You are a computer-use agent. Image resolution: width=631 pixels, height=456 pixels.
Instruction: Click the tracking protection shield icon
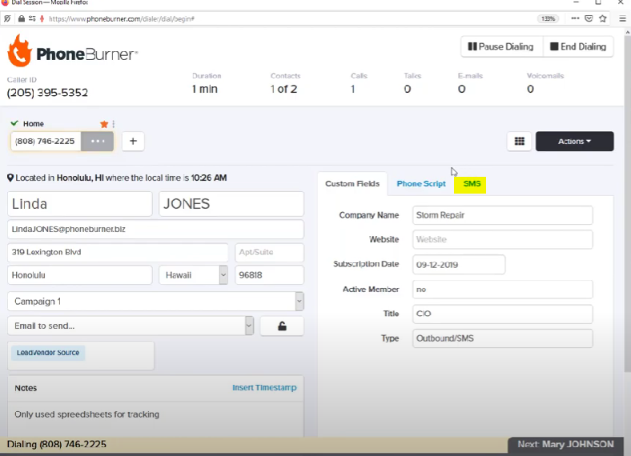pyautogui.click(x=7, y=18)
